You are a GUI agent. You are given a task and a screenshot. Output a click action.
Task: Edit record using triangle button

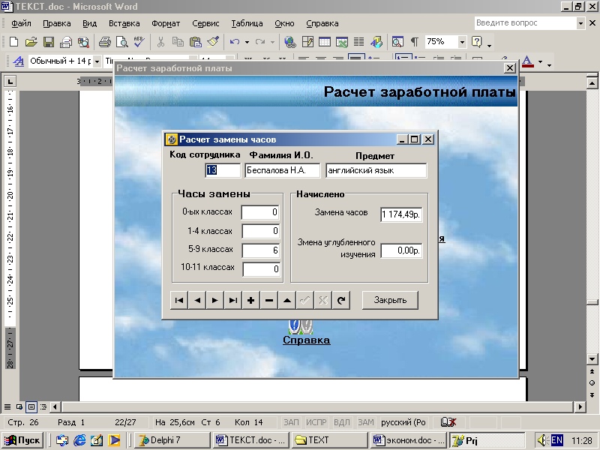(x=287, y=300)
